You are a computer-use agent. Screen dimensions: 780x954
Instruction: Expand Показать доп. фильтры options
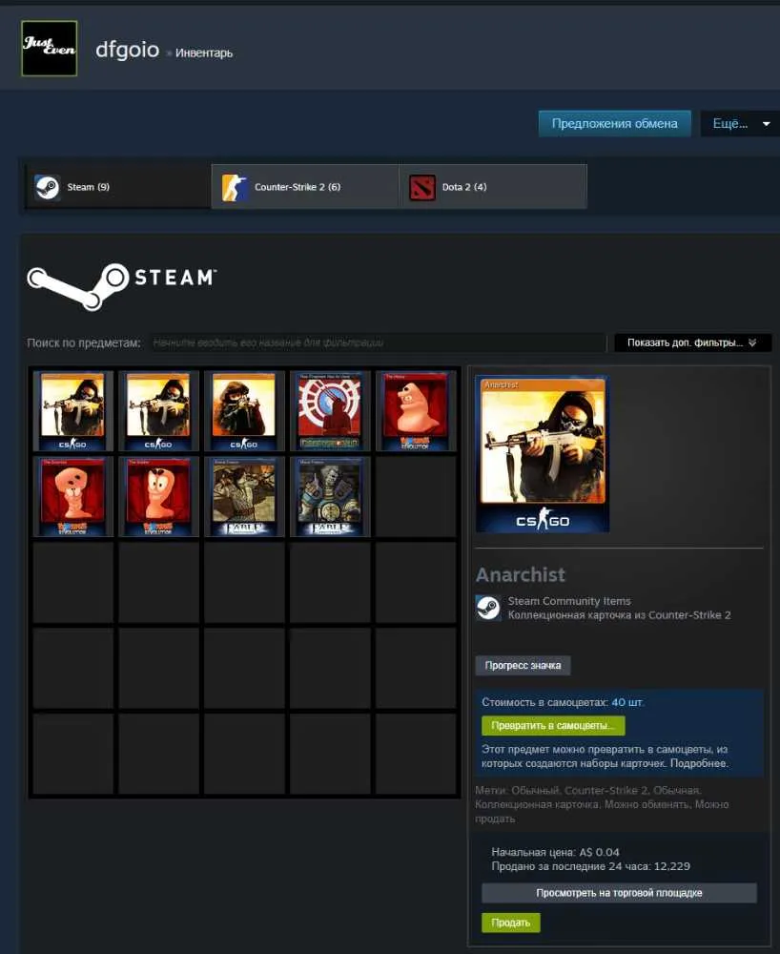[x=692, y=342]
